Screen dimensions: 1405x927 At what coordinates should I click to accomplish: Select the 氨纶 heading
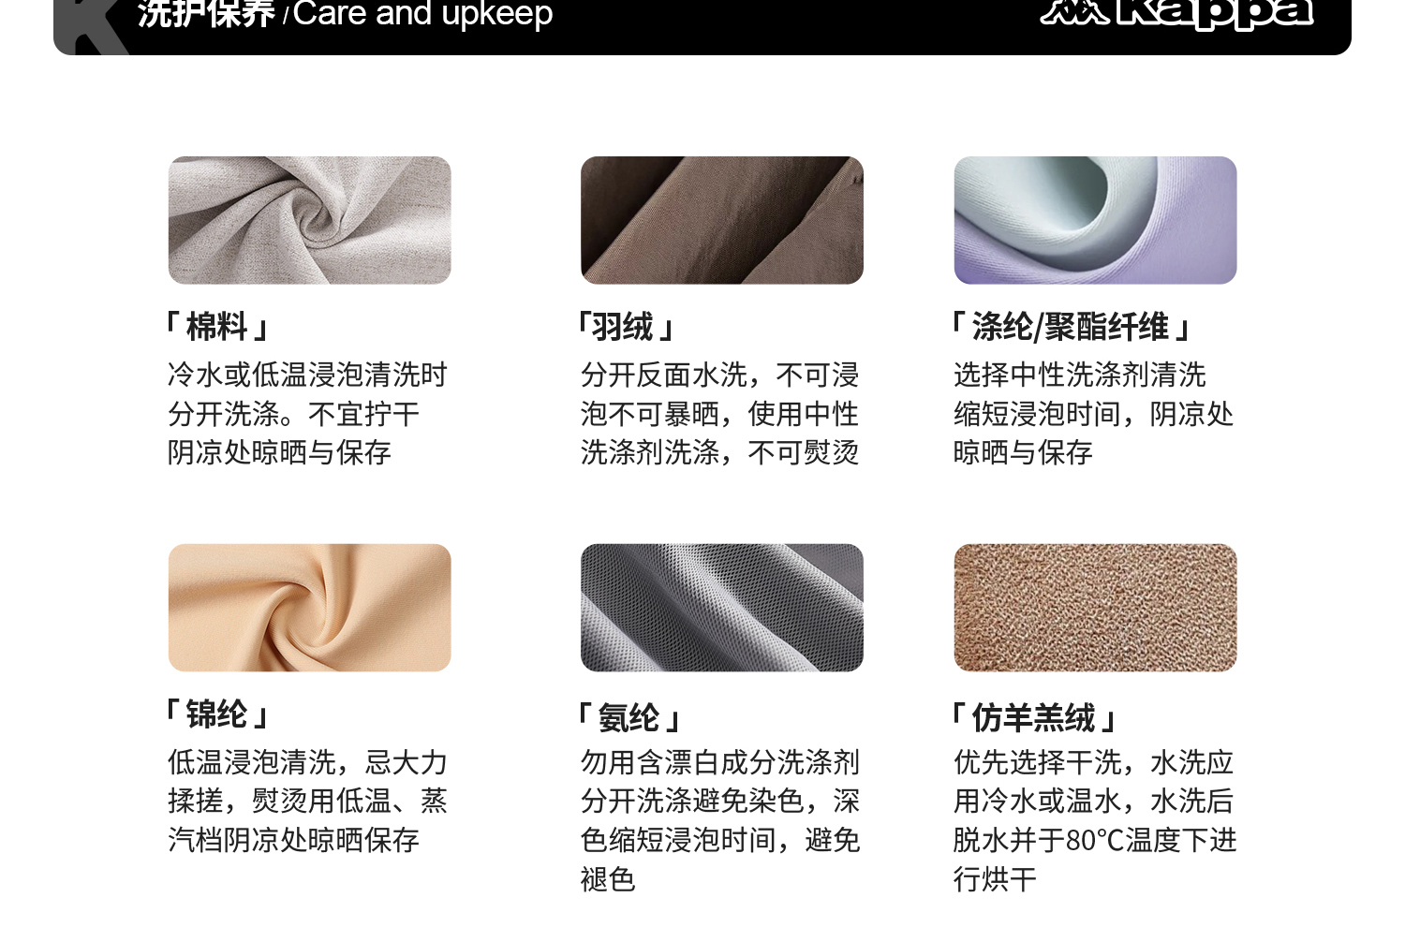[629, 717]
